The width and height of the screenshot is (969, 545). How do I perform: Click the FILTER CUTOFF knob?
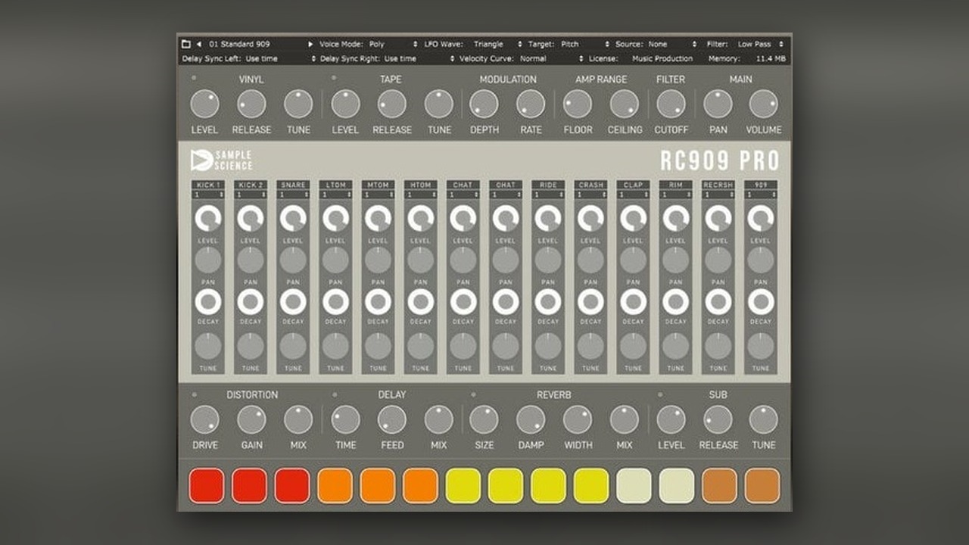671,104
